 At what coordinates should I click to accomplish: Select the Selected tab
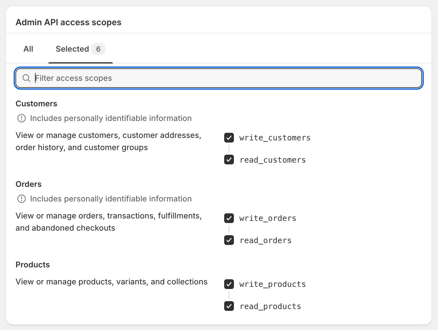72,49
